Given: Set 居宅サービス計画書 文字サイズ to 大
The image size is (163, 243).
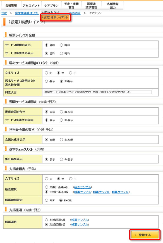Looking at the screenshot, I should tap(46, 73).
